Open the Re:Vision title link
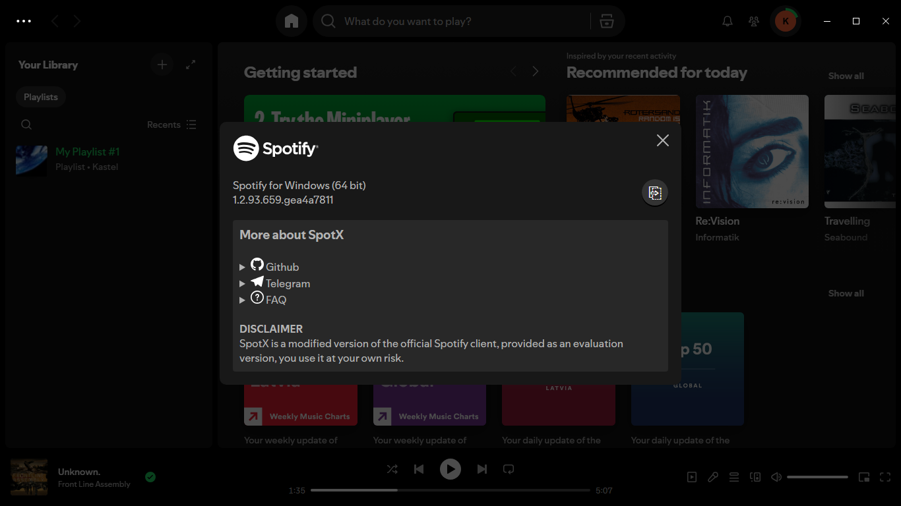This screenshot has height=506, width=901. click(718, 221)
